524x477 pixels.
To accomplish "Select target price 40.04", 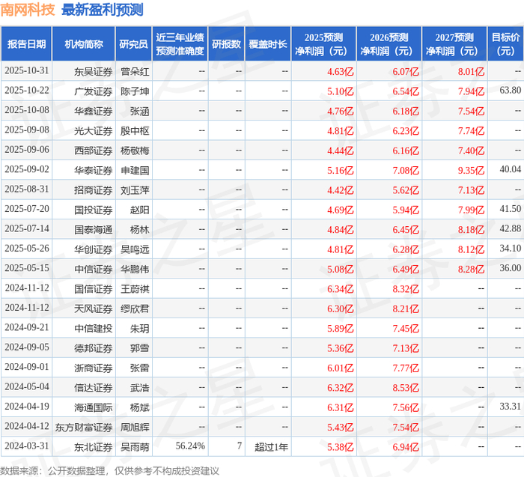I will pyautogui.click(x=511, y=169).
